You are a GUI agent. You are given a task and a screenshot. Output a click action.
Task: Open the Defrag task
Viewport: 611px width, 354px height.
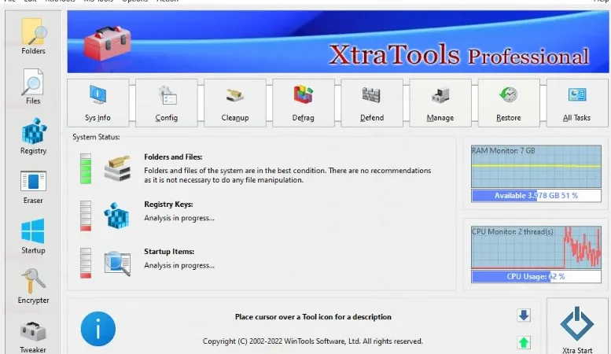point(304,103)
